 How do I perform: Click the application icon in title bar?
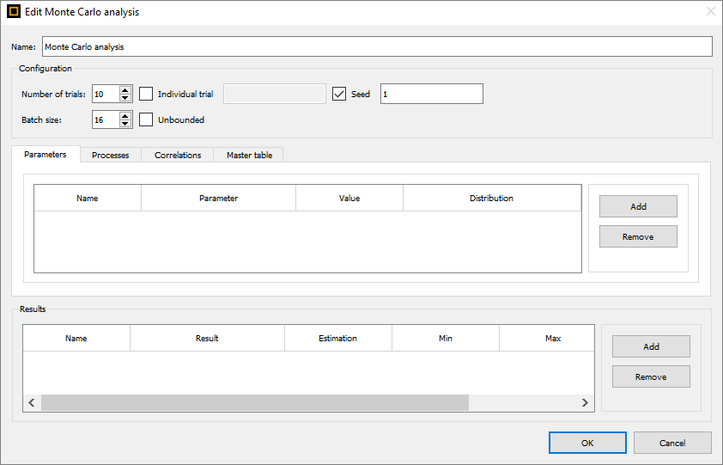click(x=14, y=11)
